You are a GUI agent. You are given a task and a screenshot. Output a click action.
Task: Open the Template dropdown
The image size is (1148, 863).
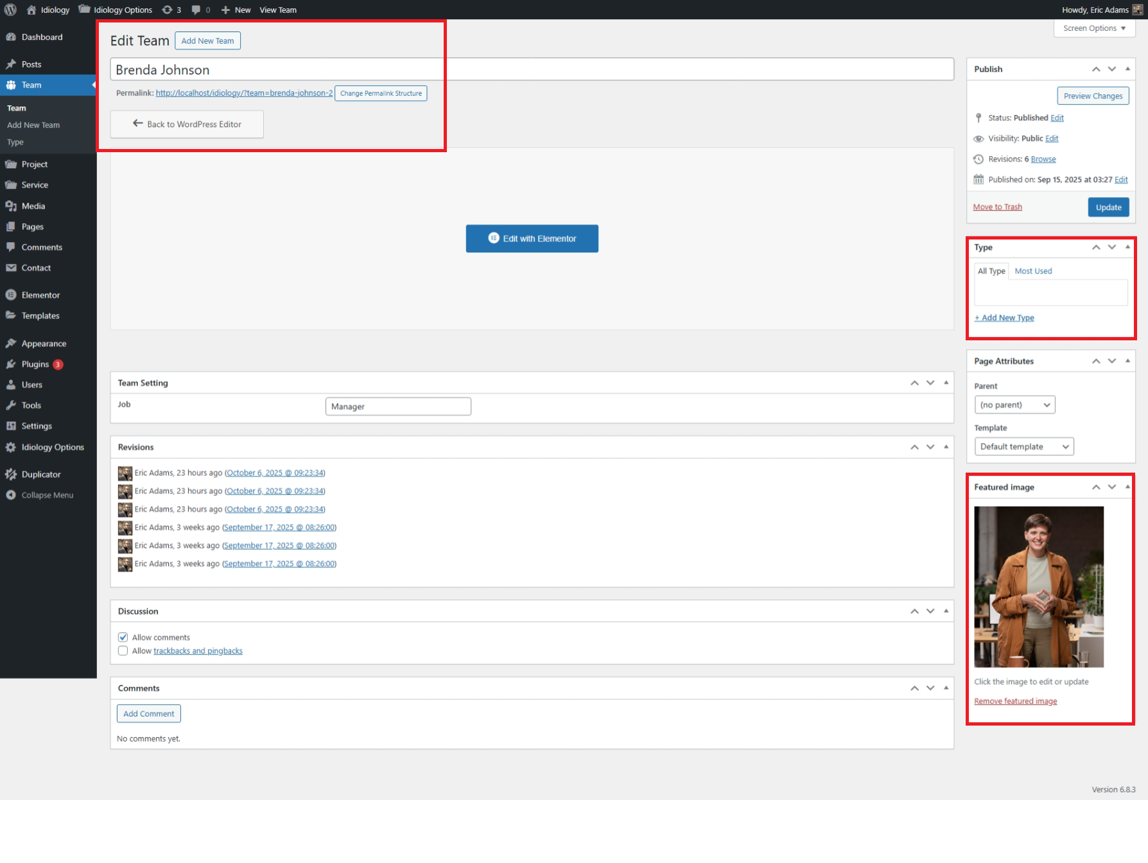[1023, 447]
